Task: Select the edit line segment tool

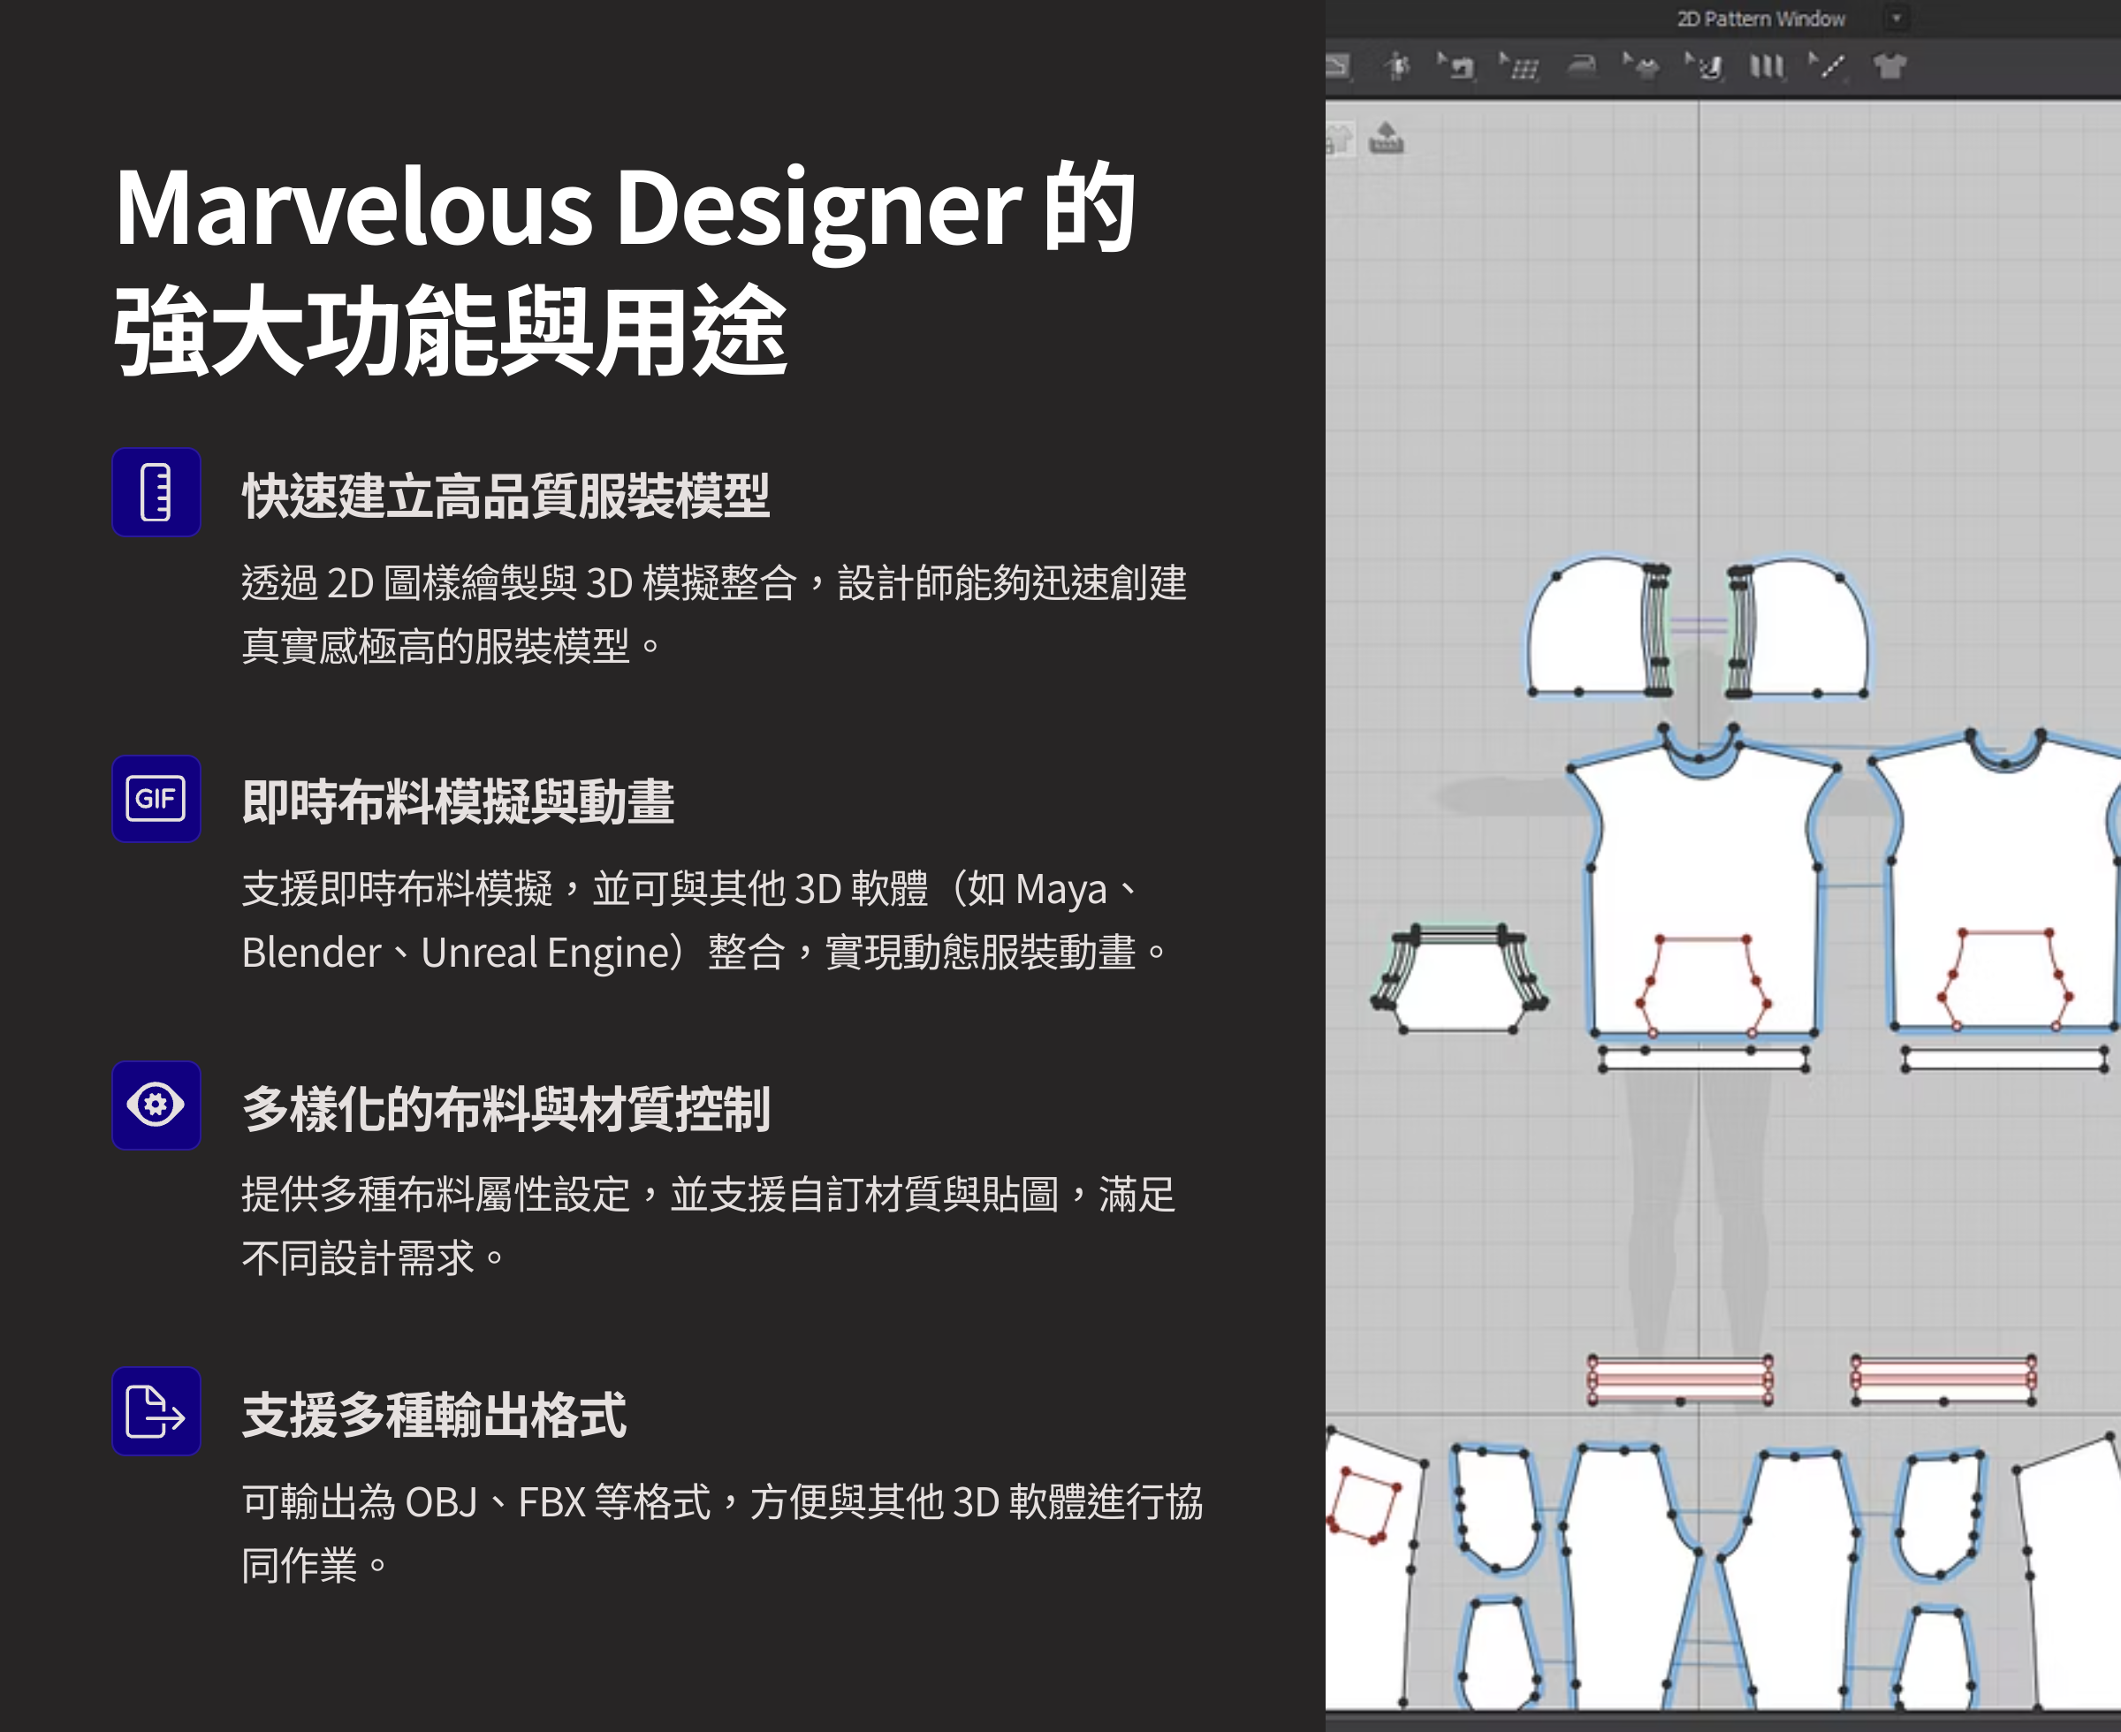Action: click(x=1828, y=67)
